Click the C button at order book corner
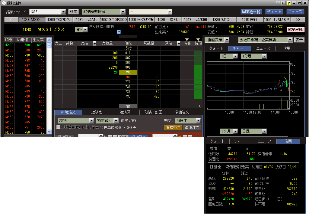 tap(200, 106)
